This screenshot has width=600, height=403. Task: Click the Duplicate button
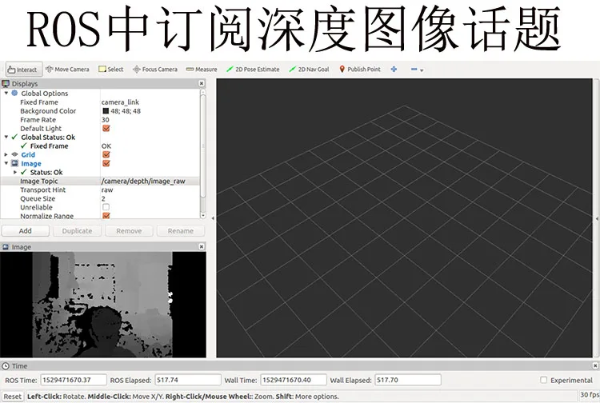tap(77, 231)
